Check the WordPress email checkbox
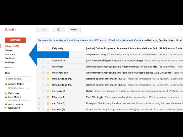 39,67
